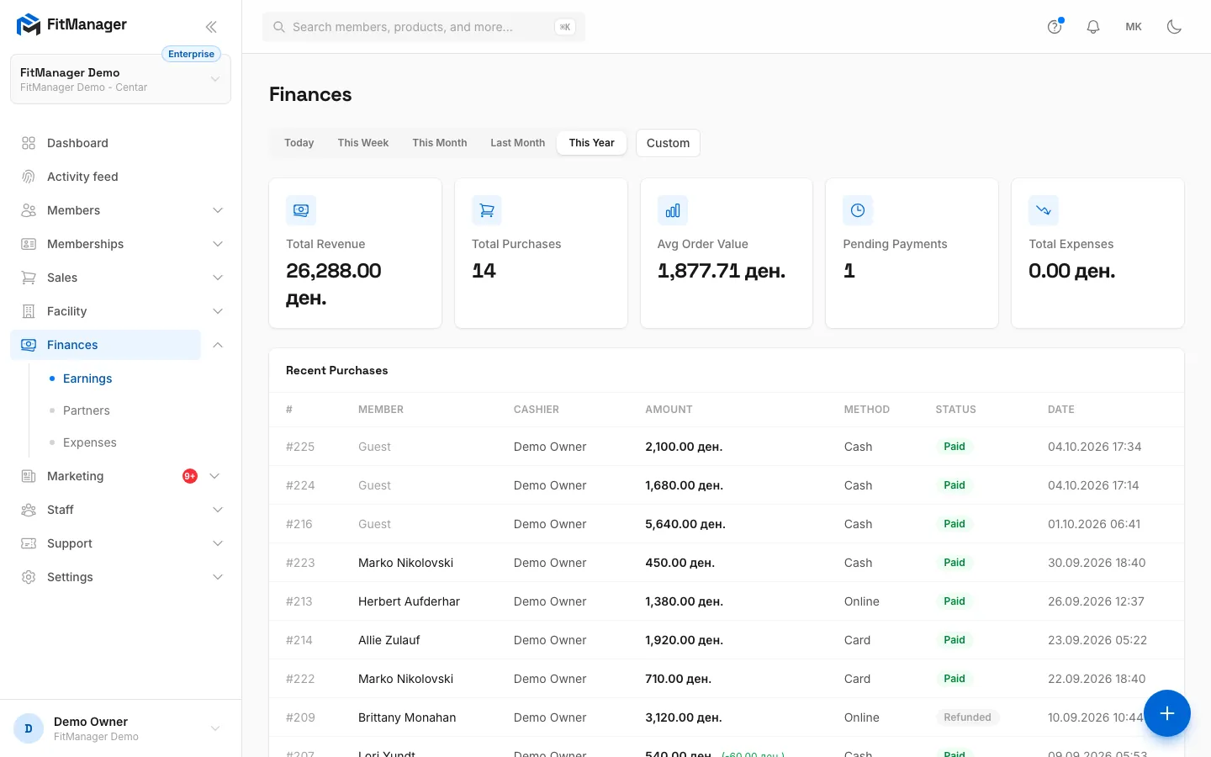Click the Pending Payments clock icon
Screen dimensions: 1211x757
click(858, 210)
